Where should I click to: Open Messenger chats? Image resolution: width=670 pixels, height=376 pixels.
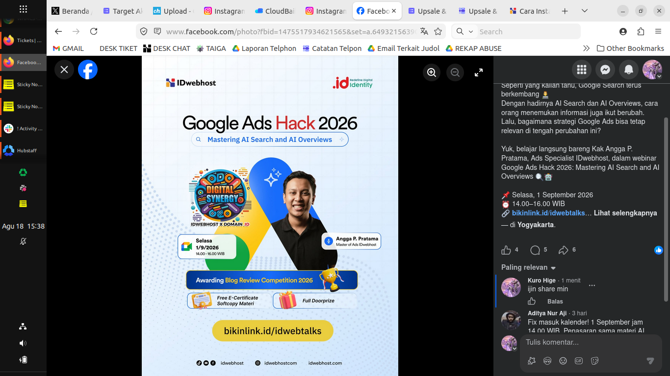pyautogui.click(x=605, y=70)
